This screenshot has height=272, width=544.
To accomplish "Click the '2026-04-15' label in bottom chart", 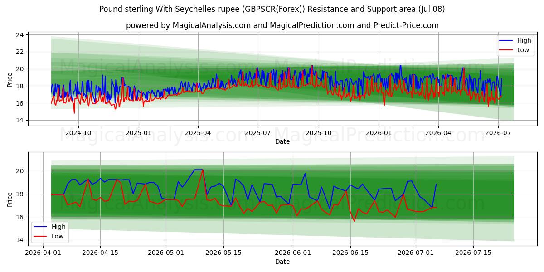I will point(100,253).
